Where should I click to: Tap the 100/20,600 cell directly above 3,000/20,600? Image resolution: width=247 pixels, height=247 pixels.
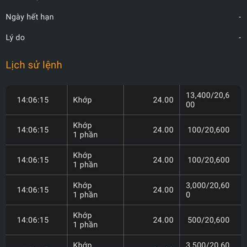[209, 160]
